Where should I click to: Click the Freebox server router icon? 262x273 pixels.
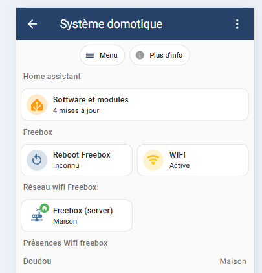(x=37, y=216)
